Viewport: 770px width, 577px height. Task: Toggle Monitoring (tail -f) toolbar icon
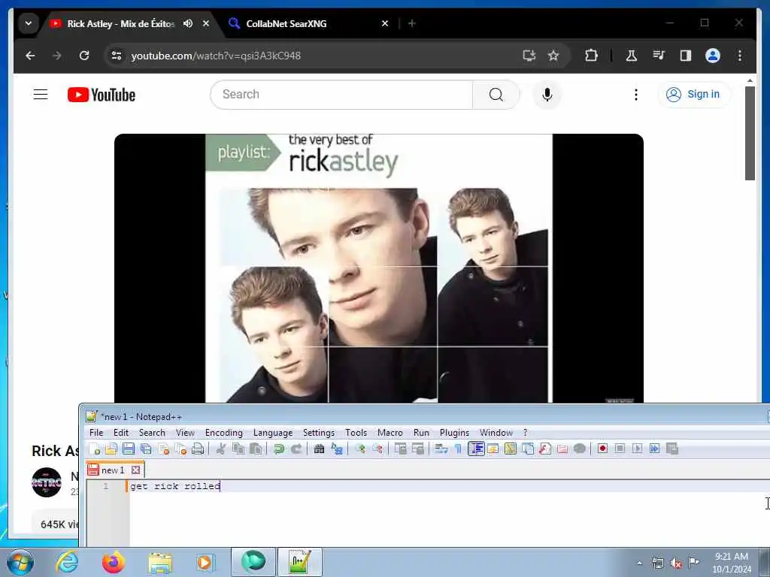click(x=580, y=449)
